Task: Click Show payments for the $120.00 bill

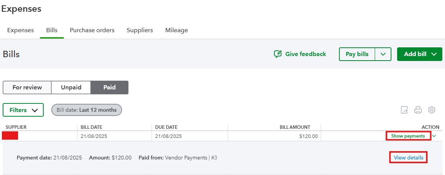Action: pyautogui.click(x=408, y=136)
